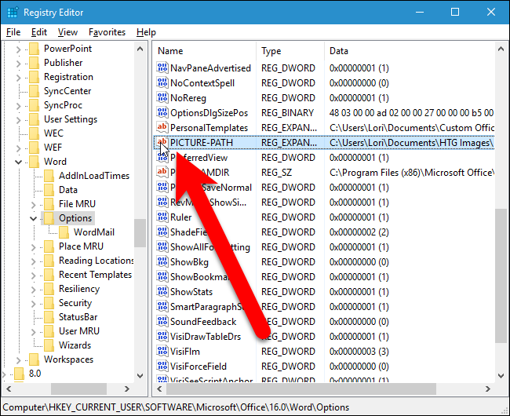Click data 0x00000003 (3) cell

click(x=359, y=352)
